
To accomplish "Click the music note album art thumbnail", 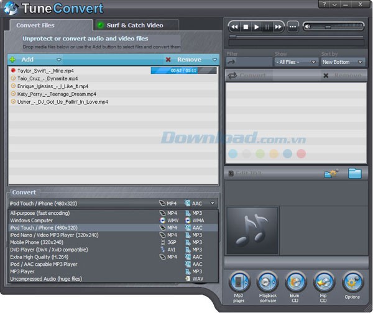I will click(x=252, y=230).
